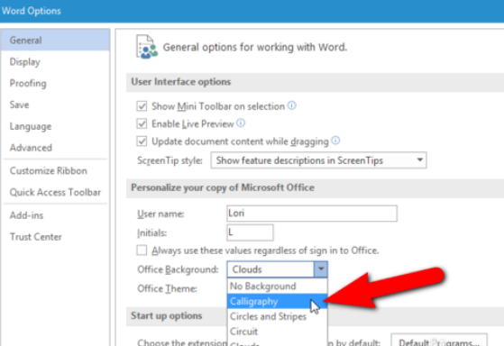Toggle the Enable Live Preview checkbox
The image size is (504, 346).
[x=142, y=123]
